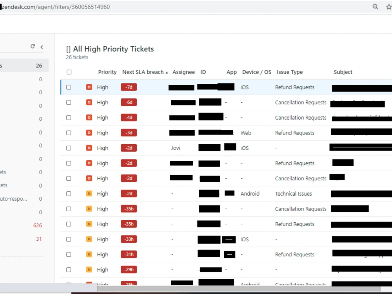Select the sidebar view with 26 tickets

pos(24,66)
